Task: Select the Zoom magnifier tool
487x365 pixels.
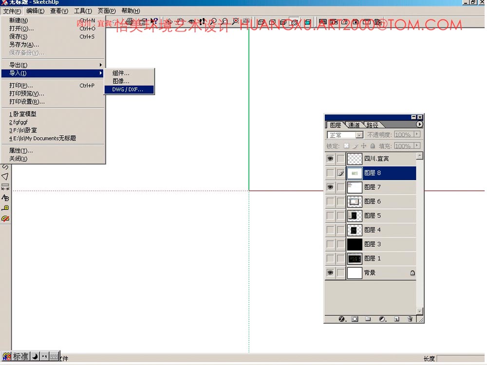Action: (213, 22)
